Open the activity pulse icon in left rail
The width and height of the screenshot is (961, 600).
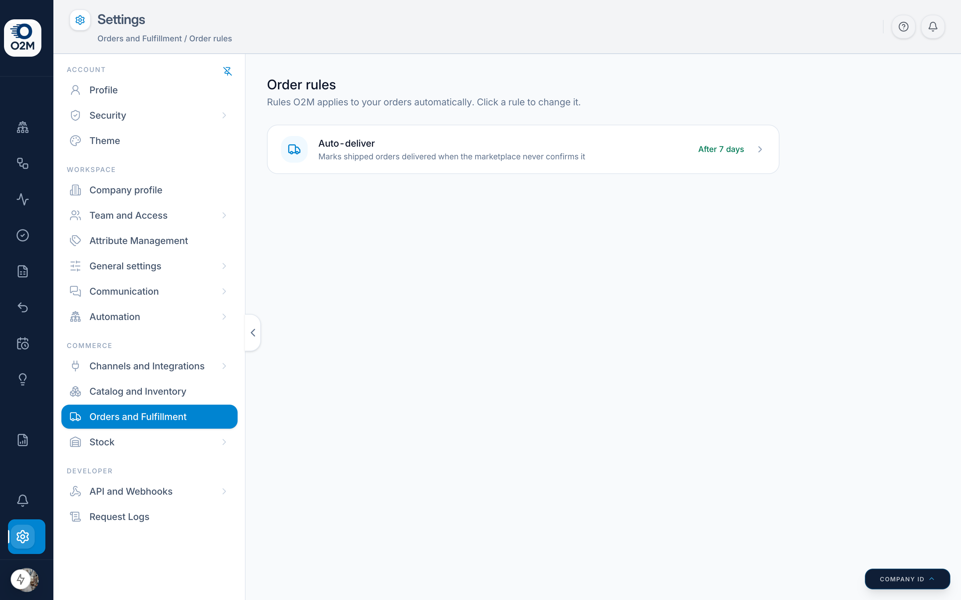[23, 199]
